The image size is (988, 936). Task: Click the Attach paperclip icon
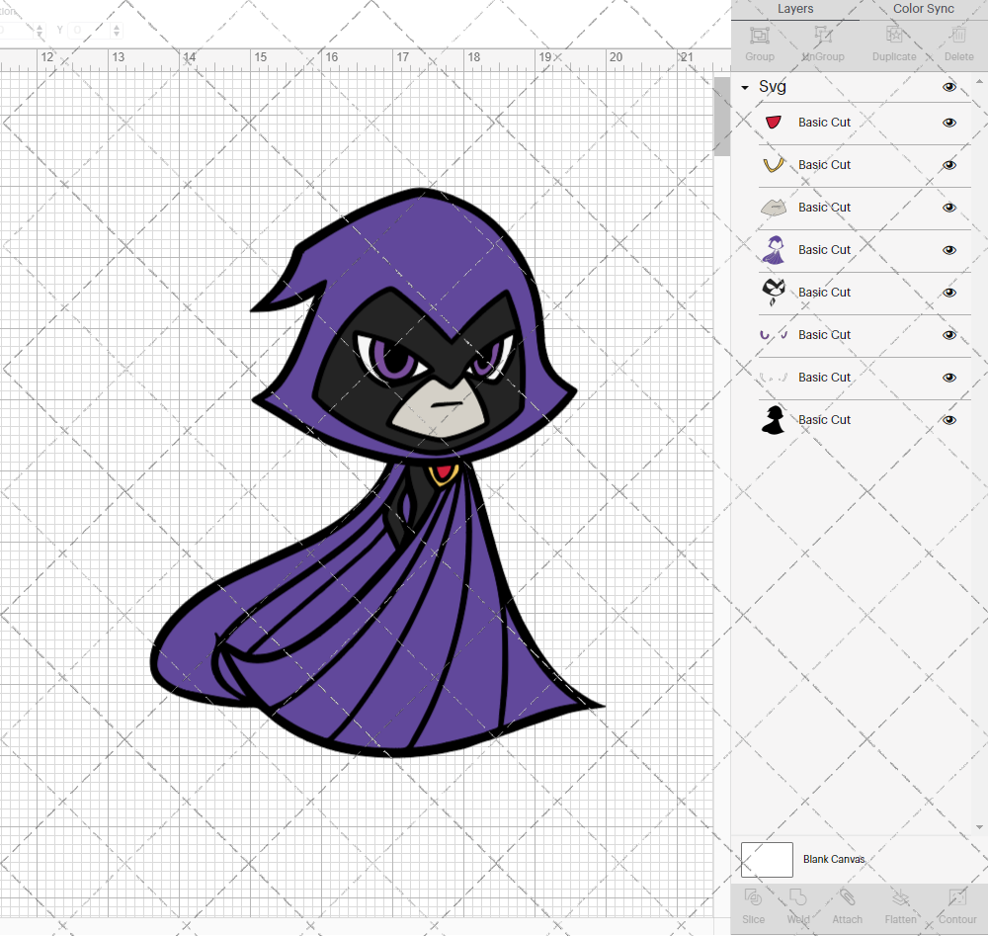click(847, 896)
